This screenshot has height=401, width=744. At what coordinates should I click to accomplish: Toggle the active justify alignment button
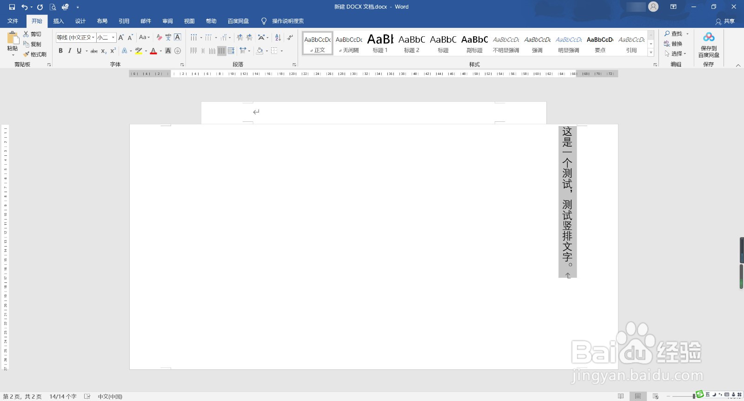pyautogui.click(x=222, y=51)
